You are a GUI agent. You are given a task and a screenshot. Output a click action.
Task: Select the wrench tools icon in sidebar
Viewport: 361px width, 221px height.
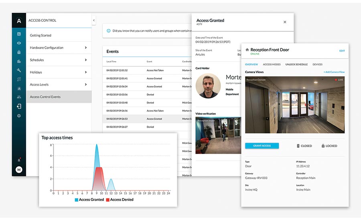click(x=19, y=70)
